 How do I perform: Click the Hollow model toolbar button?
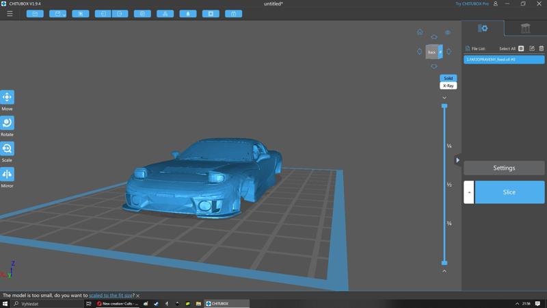(187, 14)
